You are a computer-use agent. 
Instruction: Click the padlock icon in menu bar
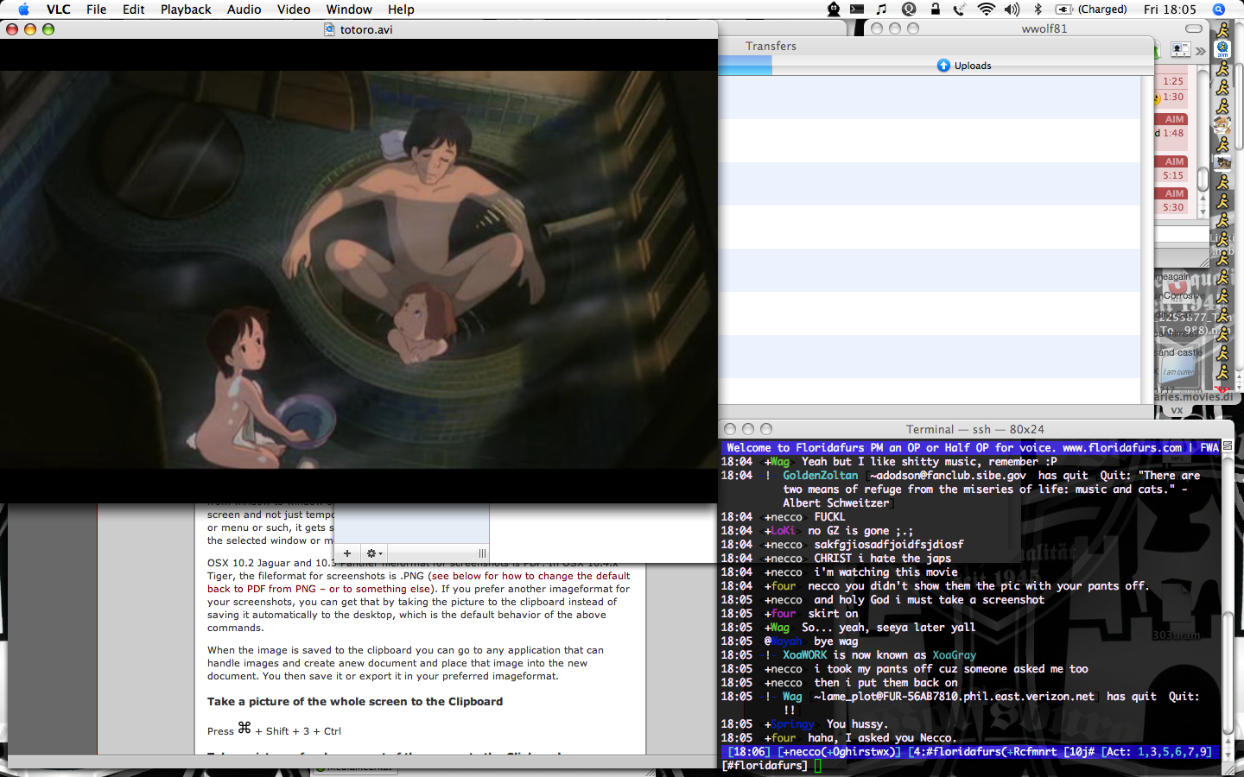coord(936,9)
